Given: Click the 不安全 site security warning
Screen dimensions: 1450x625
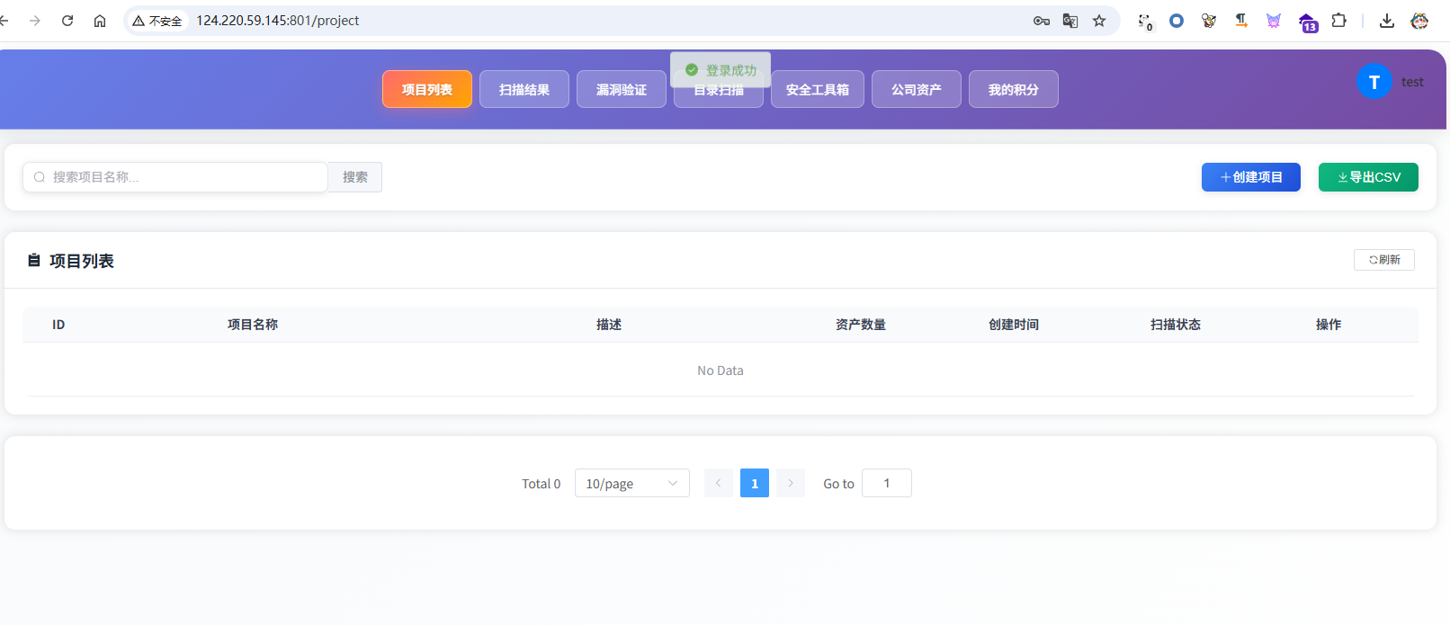Looking at the screenshot, I should [157, 21].
